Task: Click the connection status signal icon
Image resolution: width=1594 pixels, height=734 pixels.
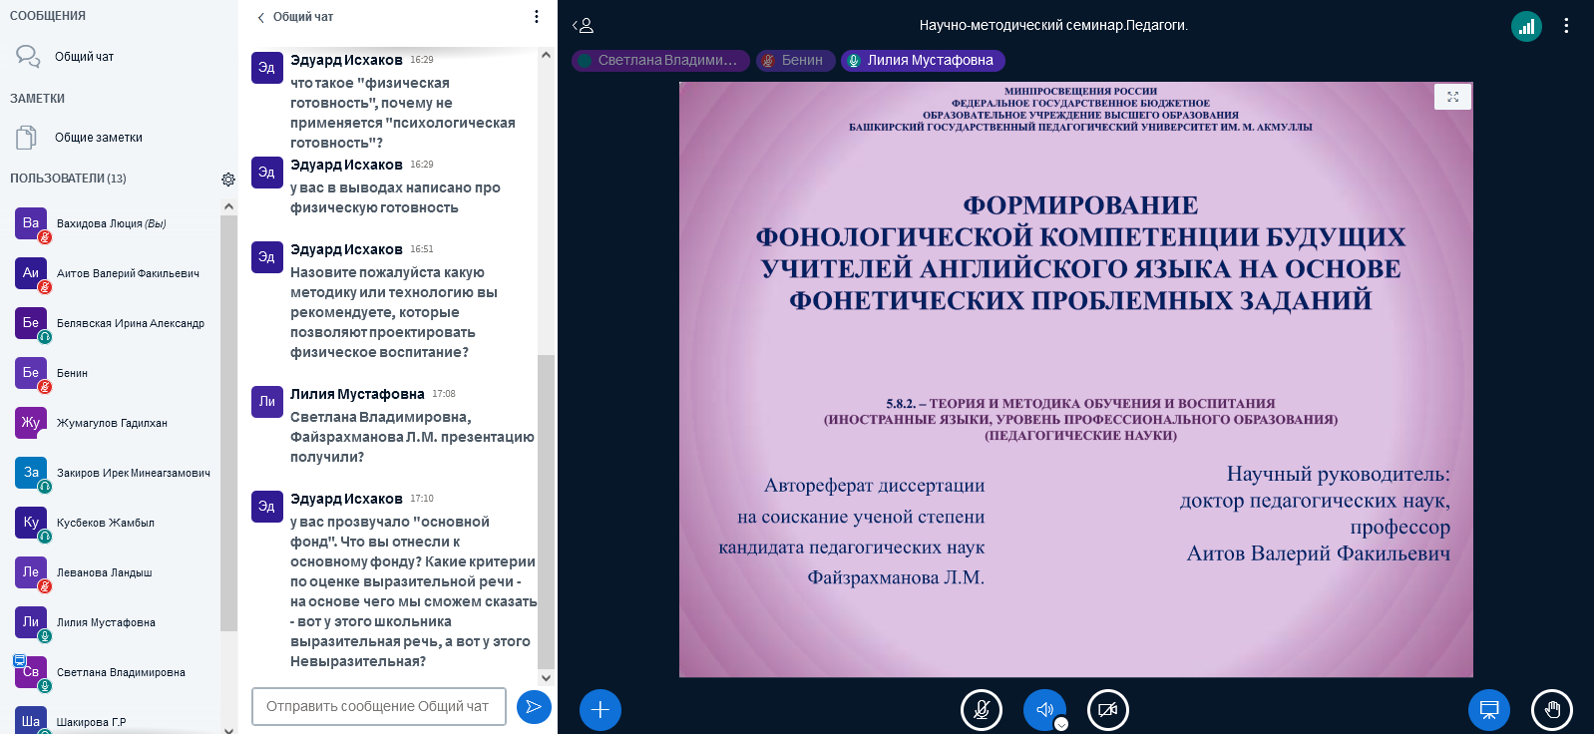Action: pos(1526,26)
